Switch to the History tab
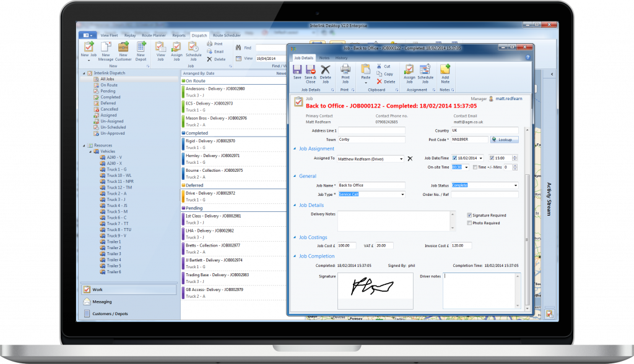Screen dimensions: 634x364 (x=342, y=57)
